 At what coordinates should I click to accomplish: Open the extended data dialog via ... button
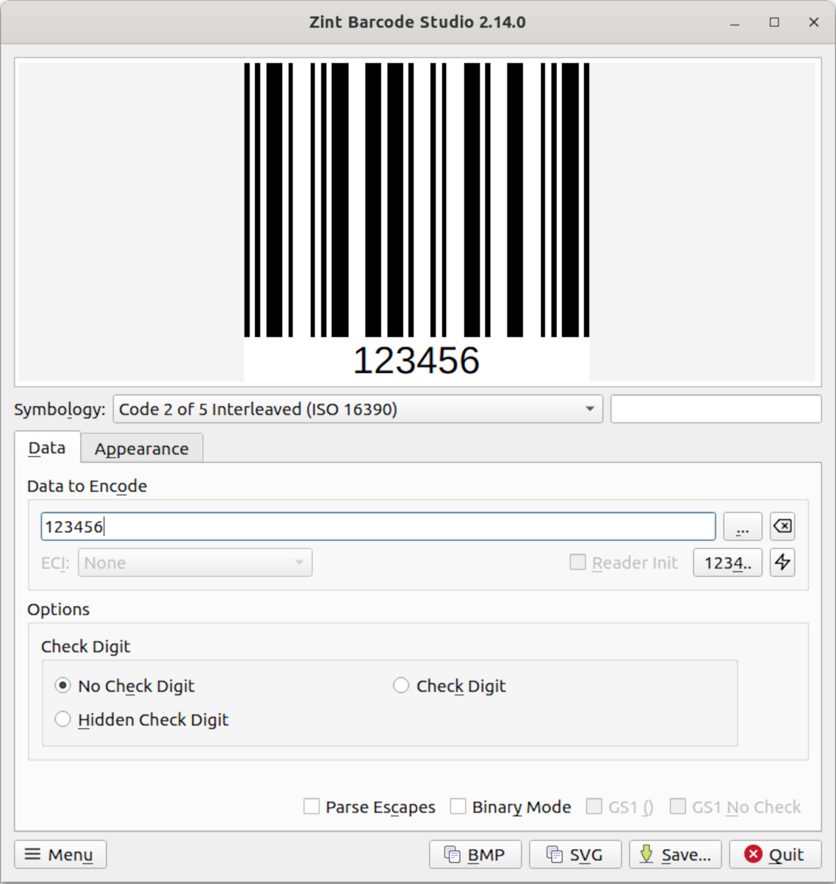coord(742,526)
